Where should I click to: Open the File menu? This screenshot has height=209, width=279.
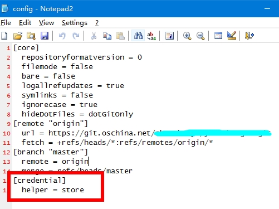[6, 23]
